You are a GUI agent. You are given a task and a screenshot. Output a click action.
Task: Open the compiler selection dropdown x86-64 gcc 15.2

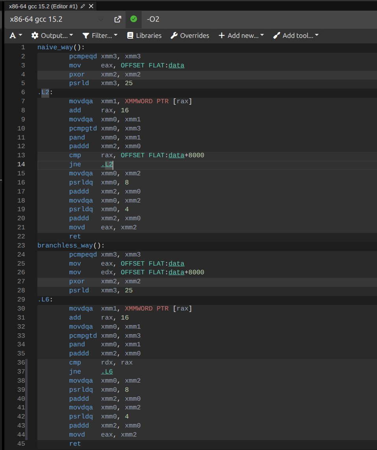click(57, 19)
